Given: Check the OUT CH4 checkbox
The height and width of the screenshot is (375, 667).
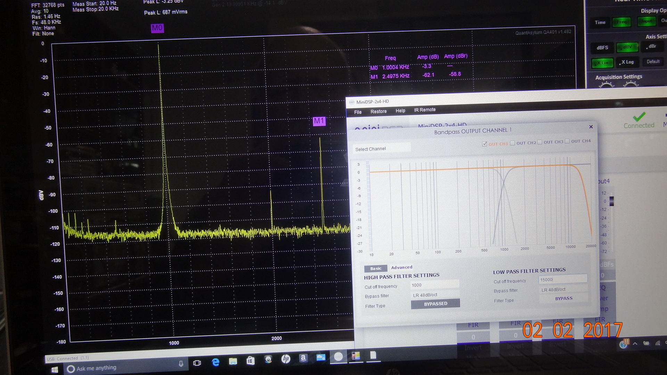Looking at the screenshot, I should point(567,141).
